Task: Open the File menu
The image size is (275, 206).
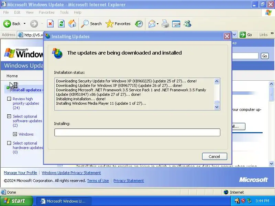Action: (x=6, y=12)
